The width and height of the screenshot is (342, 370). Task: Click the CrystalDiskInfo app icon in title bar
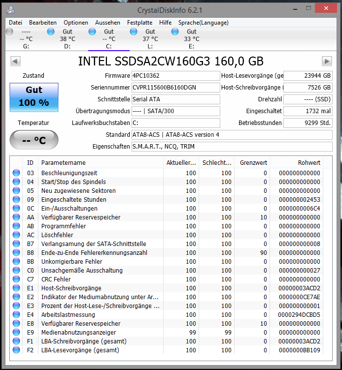(x=11, y=10)
